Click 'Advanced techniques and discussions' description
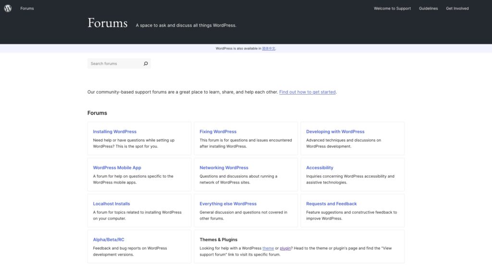 (x=344, y=143)
